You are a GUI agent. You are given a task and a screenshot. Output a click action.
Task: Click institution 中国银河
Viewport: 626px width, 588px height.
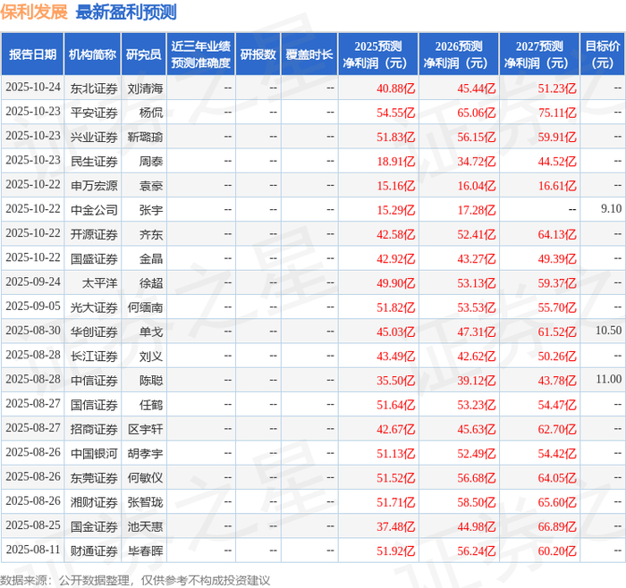[94, 453]
